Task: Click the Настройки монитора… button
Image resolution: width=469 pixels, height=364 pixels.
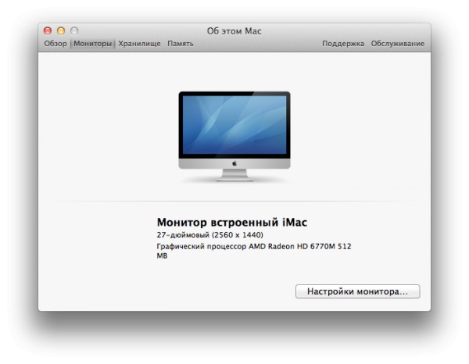Action: click(358, 291)
